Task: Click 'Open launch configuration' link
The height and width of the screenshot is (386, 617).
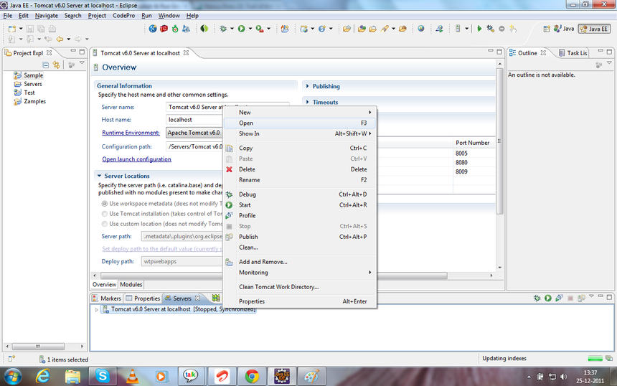Action: [136, 159]
